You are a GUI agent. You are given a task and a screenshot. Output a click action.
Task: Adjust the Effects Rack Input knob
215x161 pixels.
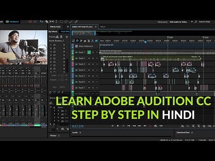click(62, 76)
